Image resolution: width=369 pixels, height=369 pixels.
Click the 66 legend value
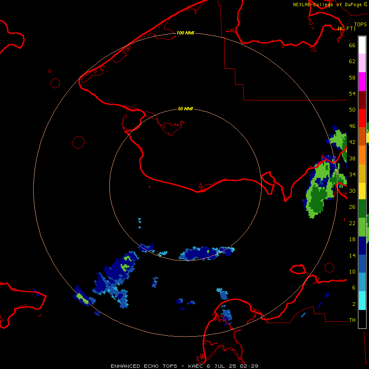click(x=352, y=45)
